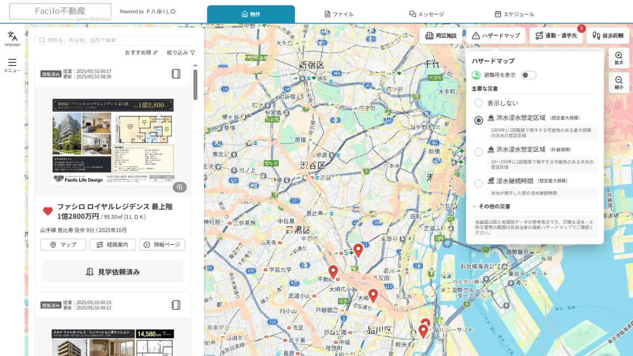Select the 表示しない radio option
The height and width of the screenshot is (356, 633).
click(x=479, y=103)
